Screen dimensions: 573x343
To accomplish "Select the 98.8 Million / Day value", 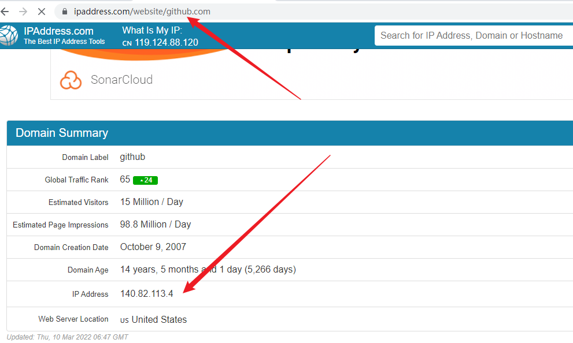I will (156, 225).
